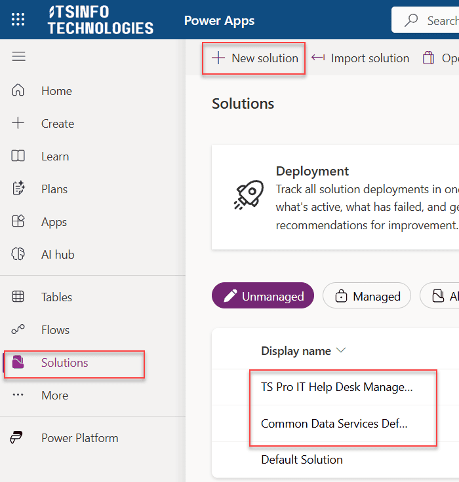Click the Create plus icon

(x=18, y=123)
